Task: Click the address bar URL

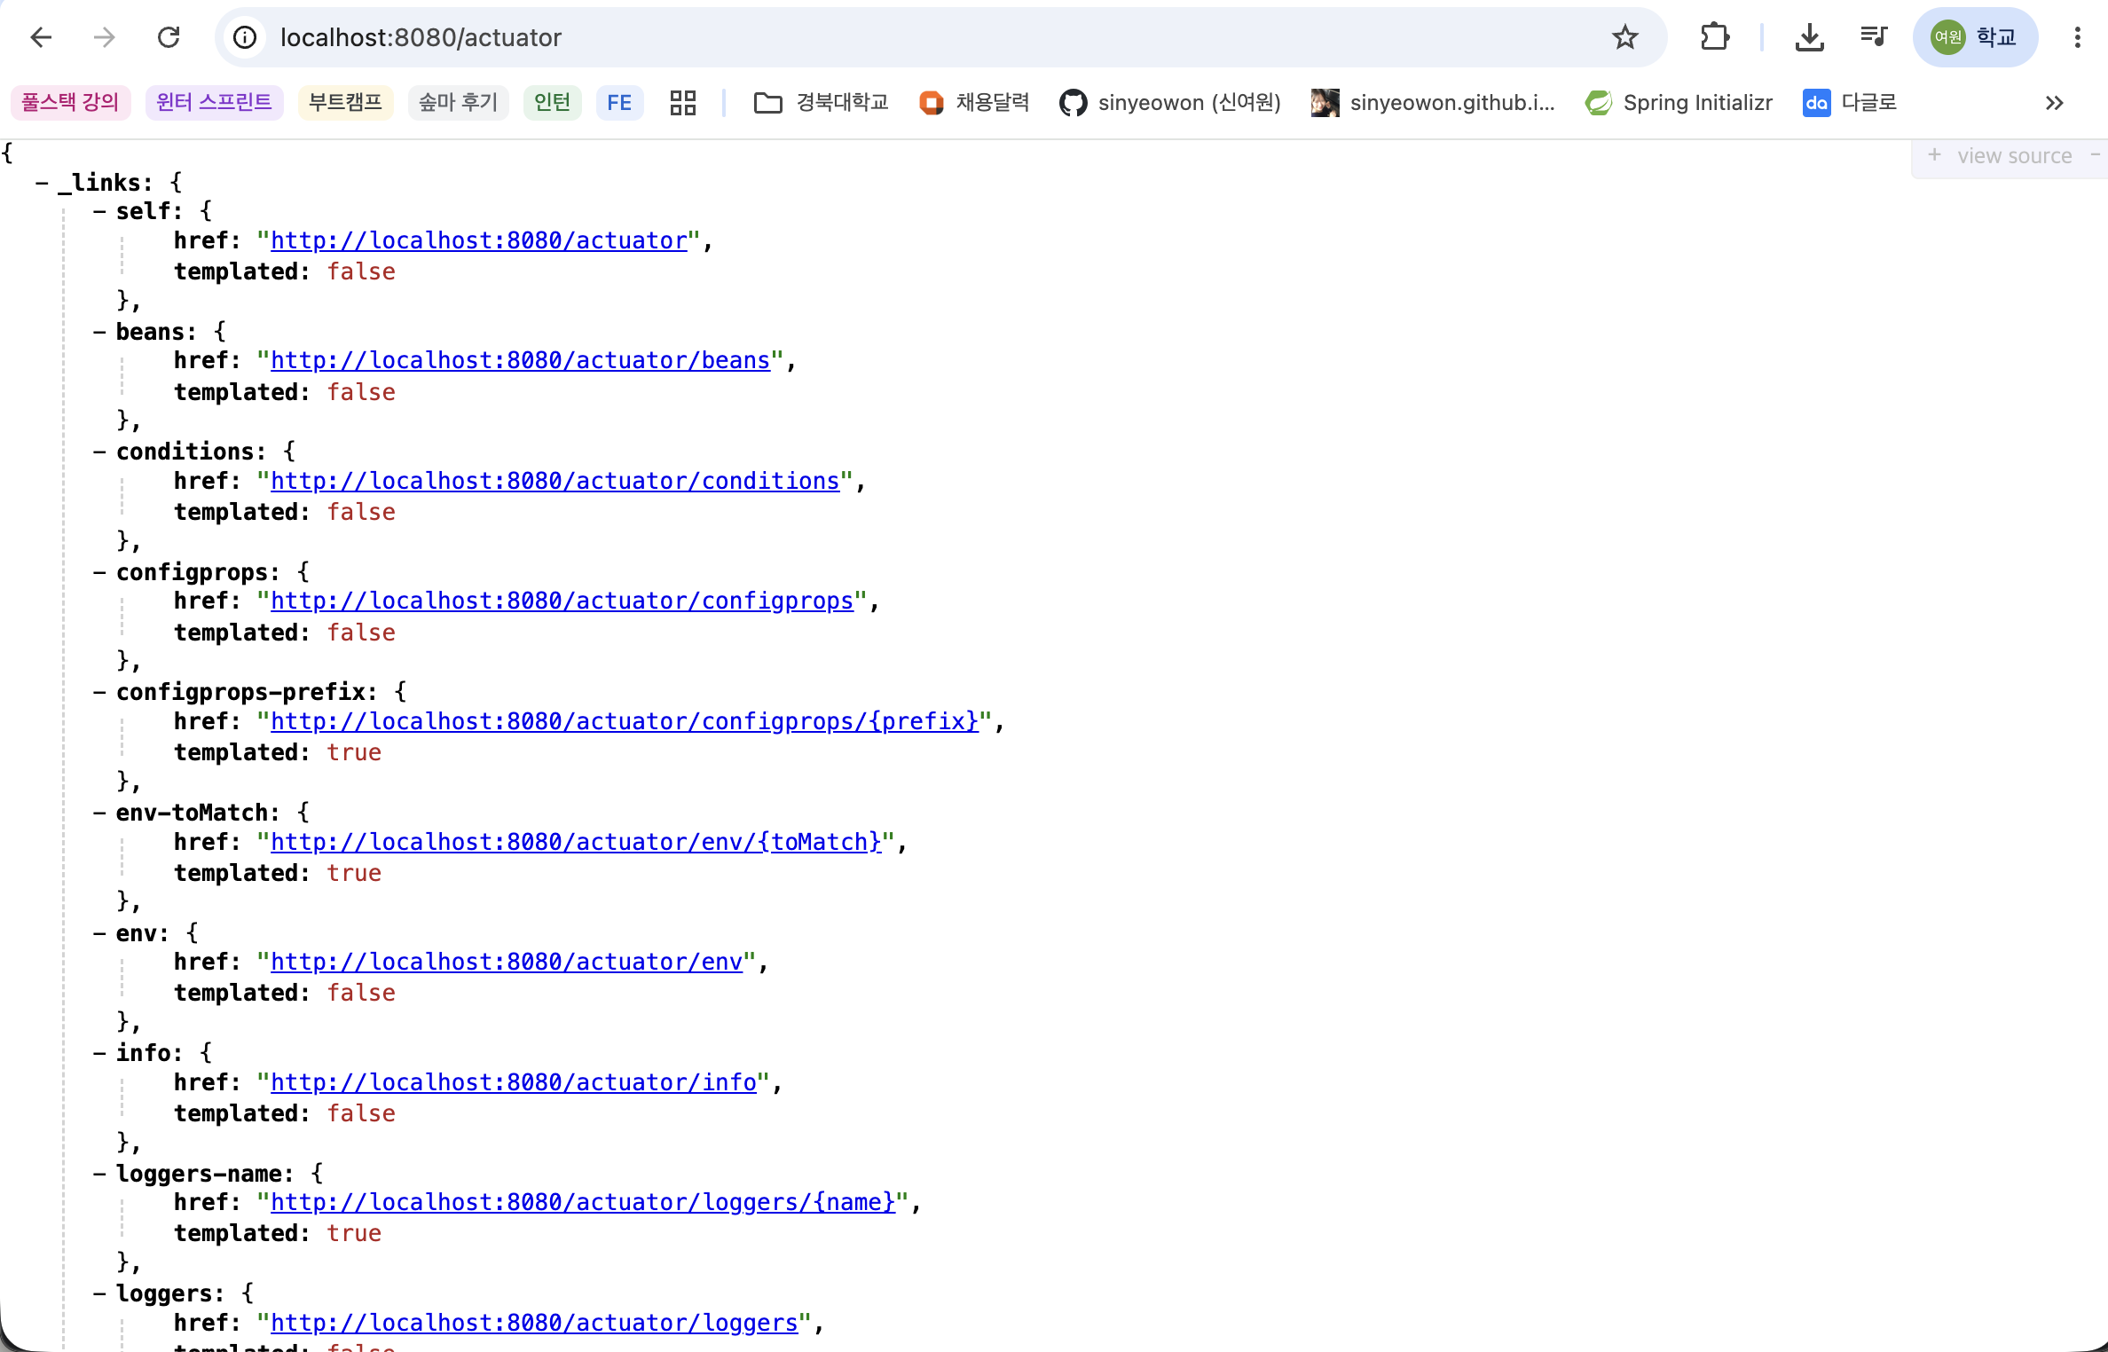Action: click(x=421, y=37)
